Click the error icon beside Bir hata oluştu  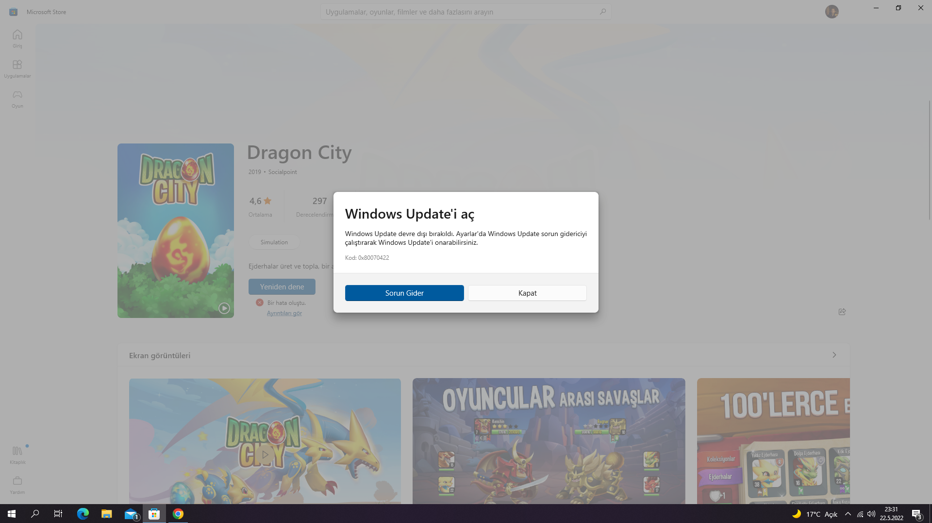click(x=260, y=302)
